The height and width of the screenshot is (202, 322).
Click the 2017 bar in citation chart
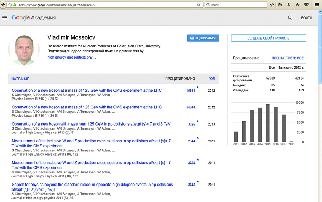point(283,128)
